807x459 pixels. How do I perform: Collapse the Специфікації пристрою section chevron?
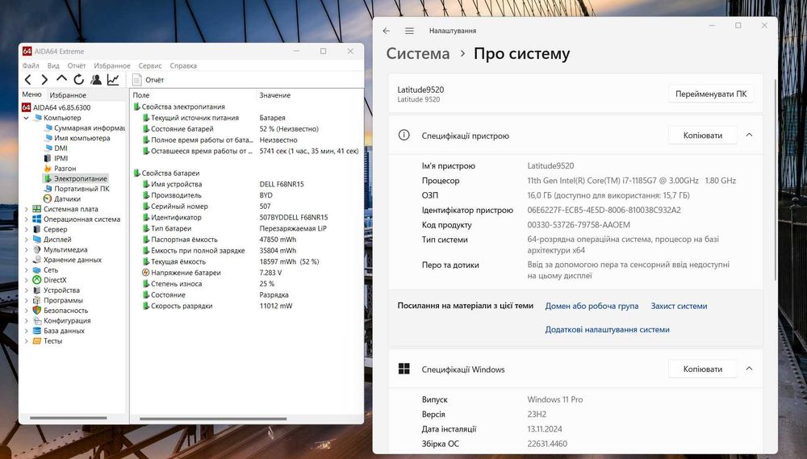pos(749,136)
